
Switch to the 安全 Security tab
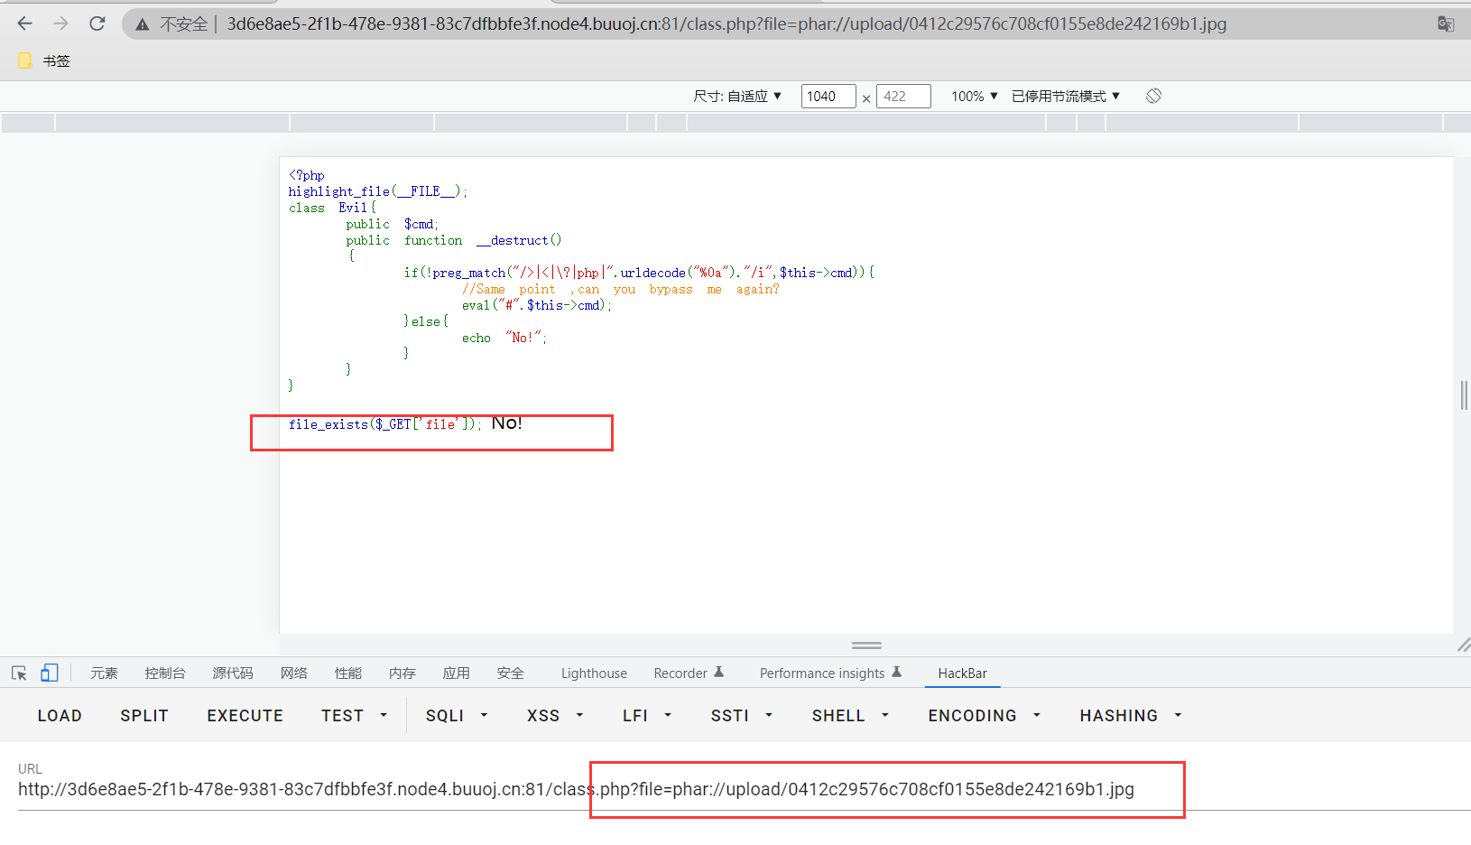[x=511, y=673]
